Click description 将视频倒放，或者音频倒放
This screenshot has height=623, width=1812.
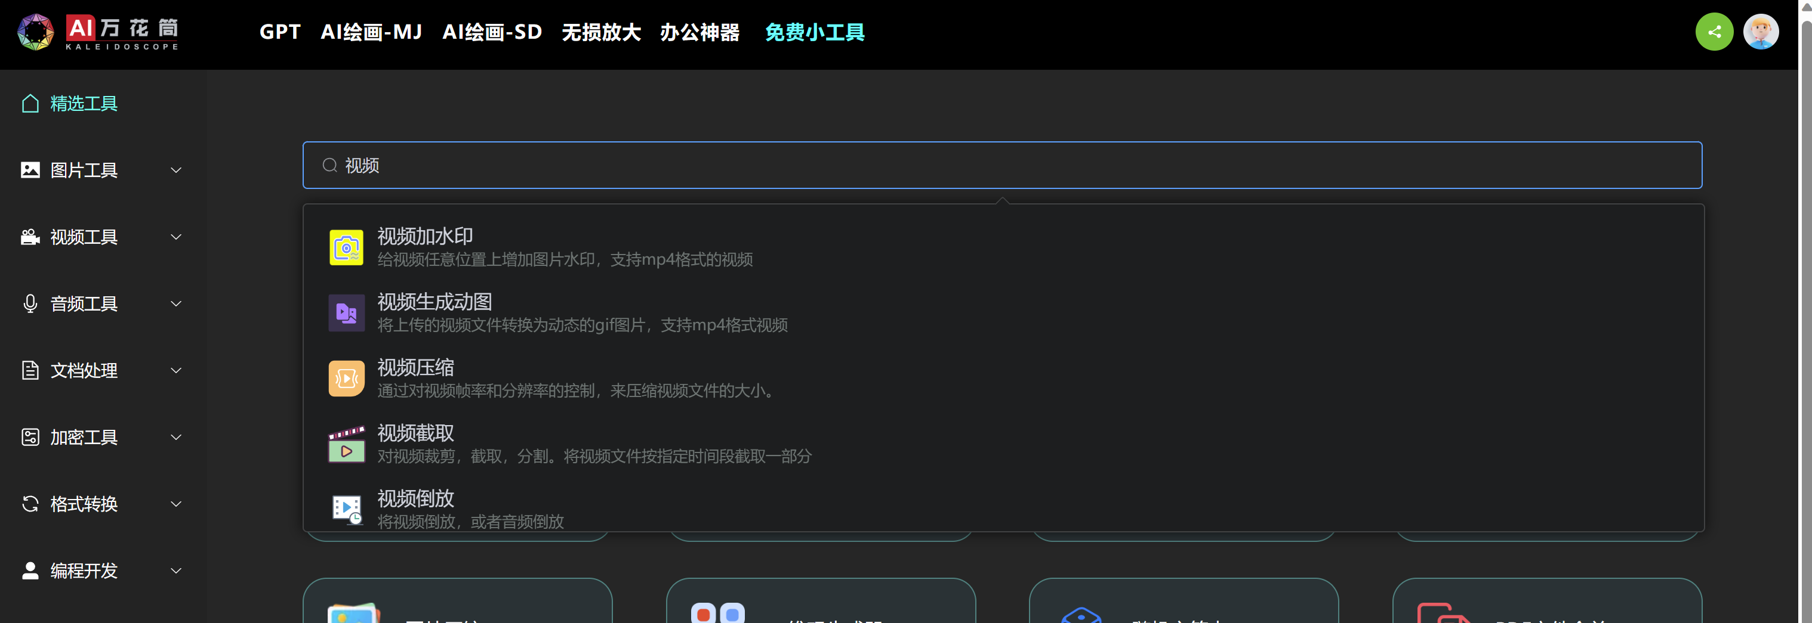tap(470, 522)
